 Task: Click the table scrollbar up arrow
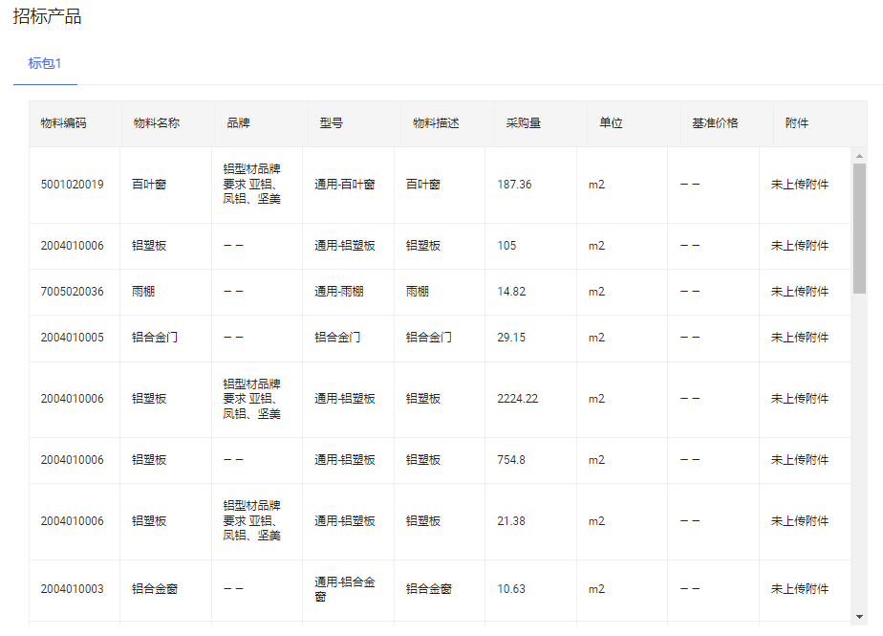859,156
